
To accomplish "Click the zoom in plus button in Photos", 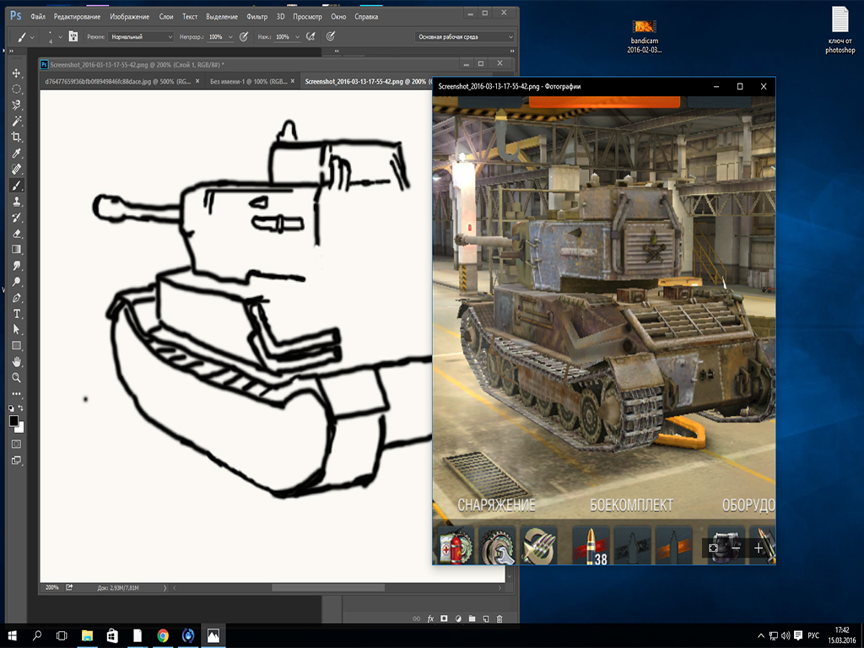I will click(758, 548).
